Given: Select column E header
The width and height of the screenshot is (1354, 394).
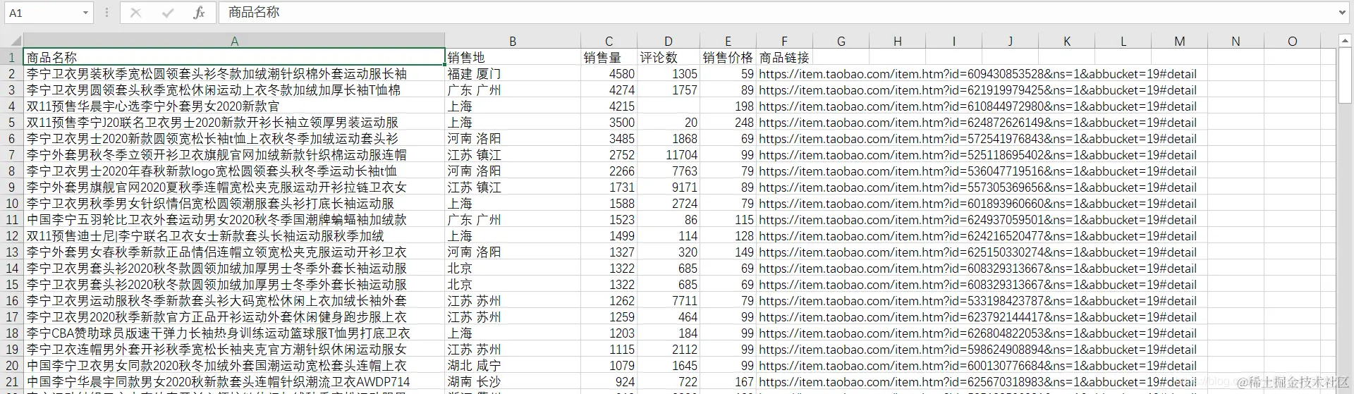Looking at the screenshot, I should tap(728, 41).
